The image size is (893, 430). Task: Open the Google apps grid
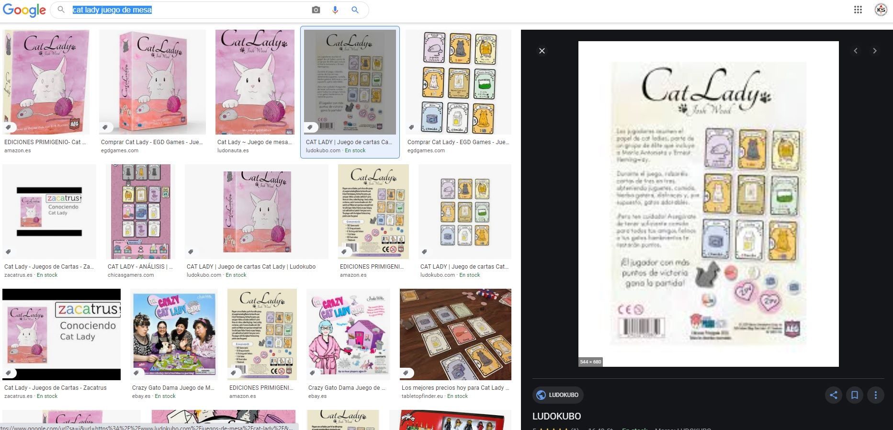coord(858,10)
